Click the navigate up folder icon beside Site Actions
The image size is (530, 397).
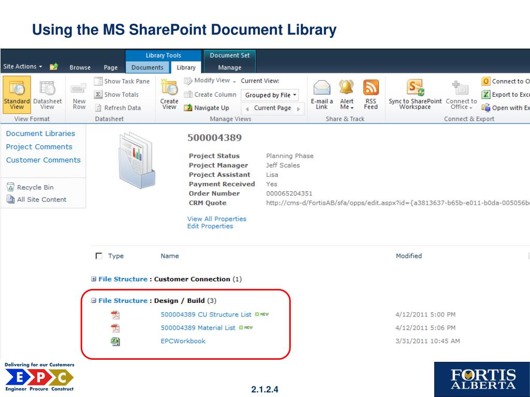tap(54, 67)
